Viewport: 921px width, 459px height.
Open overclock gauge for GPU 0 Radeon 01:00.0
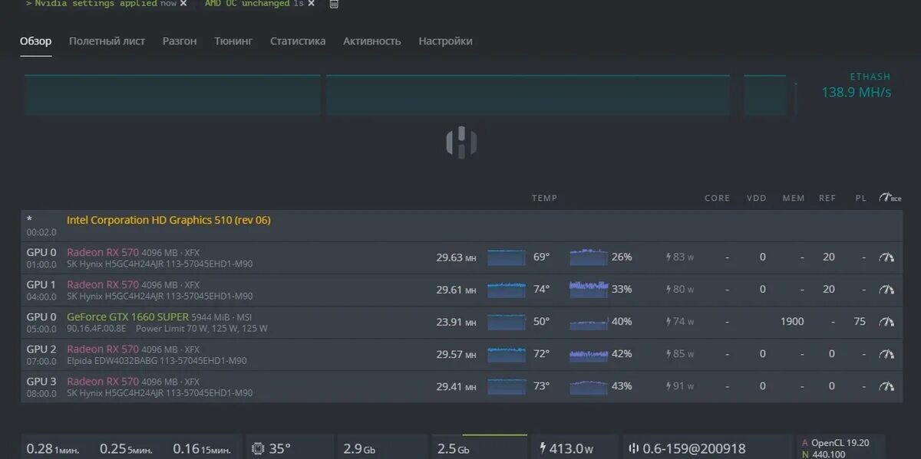pos(886,257)
